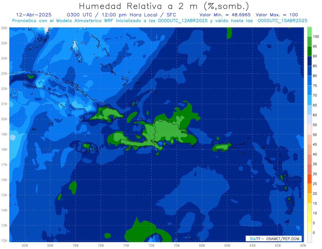
Task: Click the latitude axis label '22N'
Action: (4, 89)
